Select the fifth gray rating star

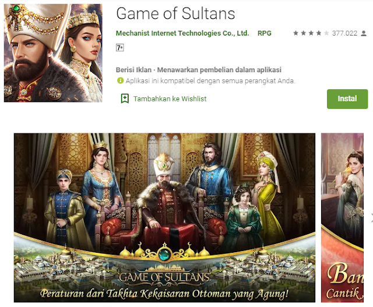pyautogui.click(x=326, y=33)
